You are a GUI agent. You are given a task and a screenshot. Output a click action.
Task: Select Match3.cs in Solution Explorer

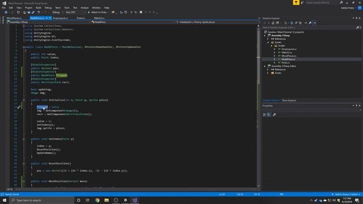click(x=286, y=53)
